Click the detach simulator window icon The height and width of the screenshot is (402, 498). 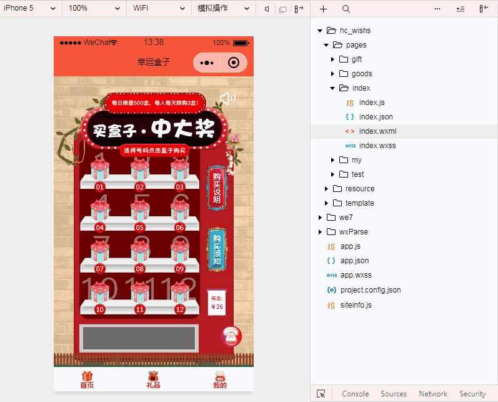coord(282,9)
